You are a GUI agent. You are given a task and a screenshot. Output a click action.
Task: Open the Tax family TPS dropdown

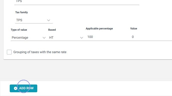(x=34, y=20)
